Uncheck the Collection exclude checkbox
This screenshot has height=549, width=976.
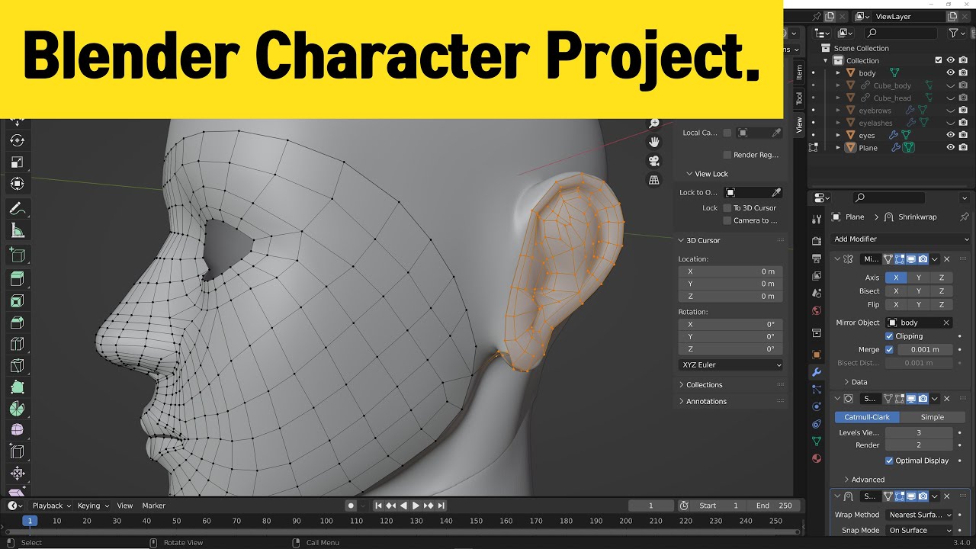point(939,60)
